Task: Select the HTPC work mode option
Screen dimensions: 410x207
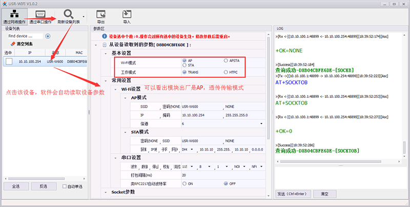Action: pyautogui.click(x=225, y=73)
